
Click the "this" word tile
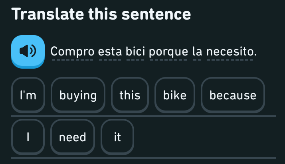coord(130,95)
